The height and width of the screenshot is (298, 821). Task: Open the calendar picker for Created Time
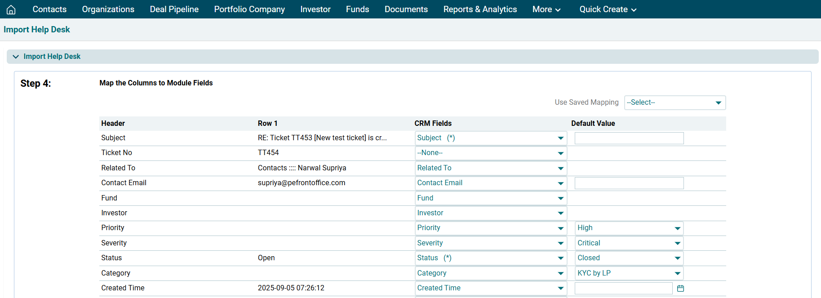(680, 288)
